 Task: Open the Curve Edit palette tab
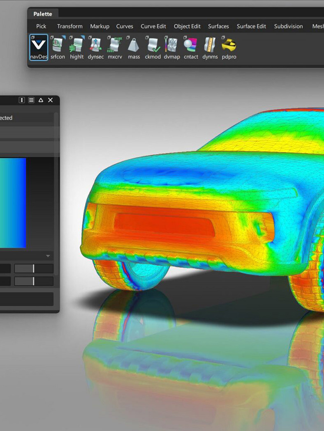(x=153, y=26)
